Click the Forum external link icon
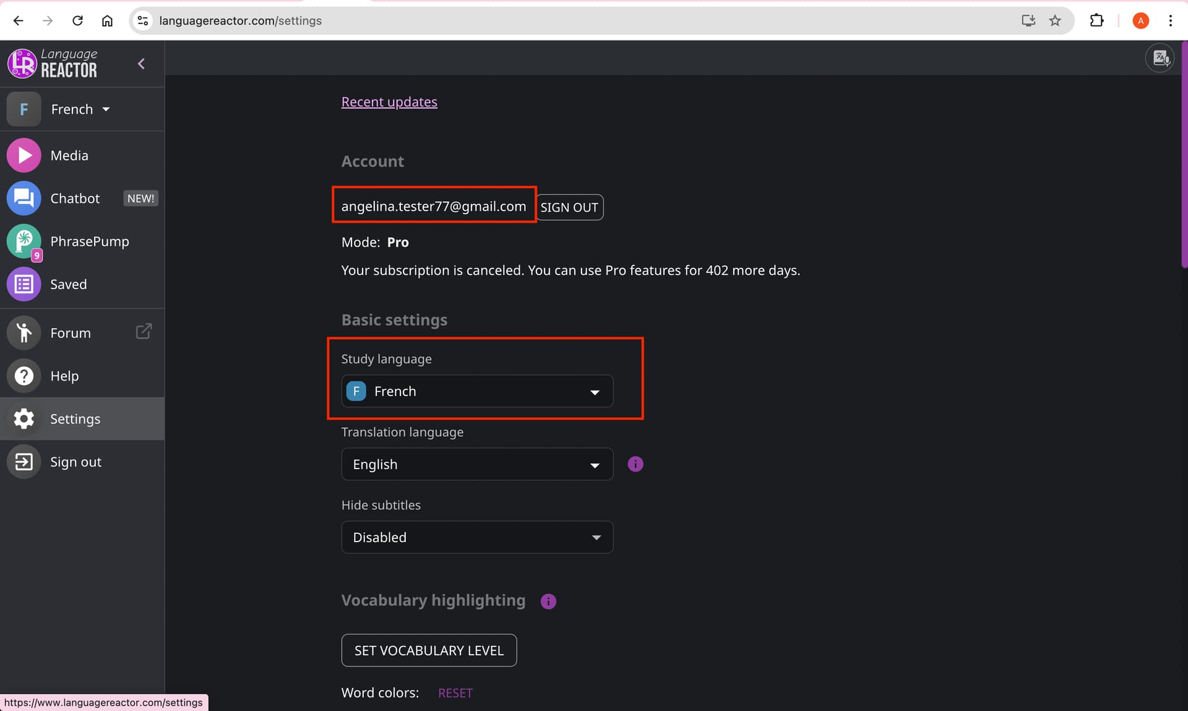 pyautogui.click(x=144, y=332)
